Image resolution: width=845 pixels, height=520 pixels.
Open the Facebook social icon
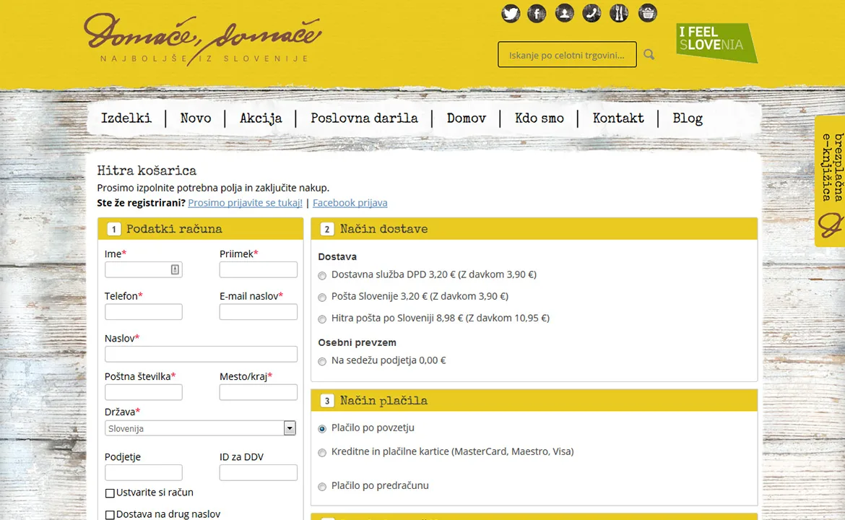click(537, 13)
